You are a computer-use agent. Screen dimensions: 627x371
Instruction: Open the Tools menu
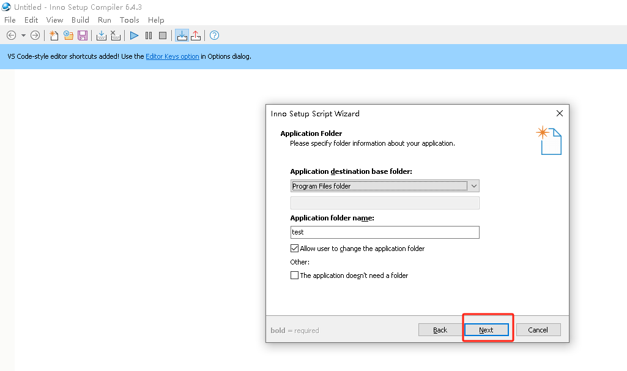129,20
